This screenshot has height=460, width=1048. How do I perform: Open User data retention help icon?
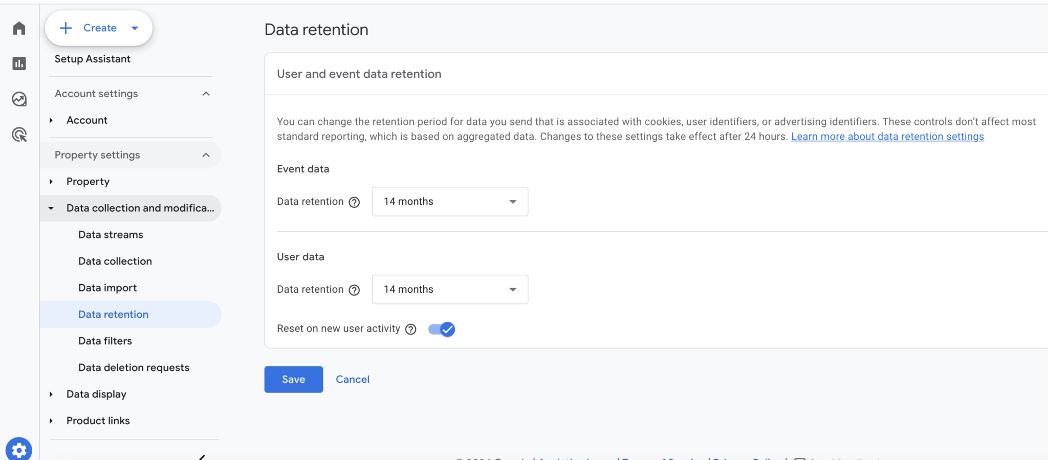point(354,290)
